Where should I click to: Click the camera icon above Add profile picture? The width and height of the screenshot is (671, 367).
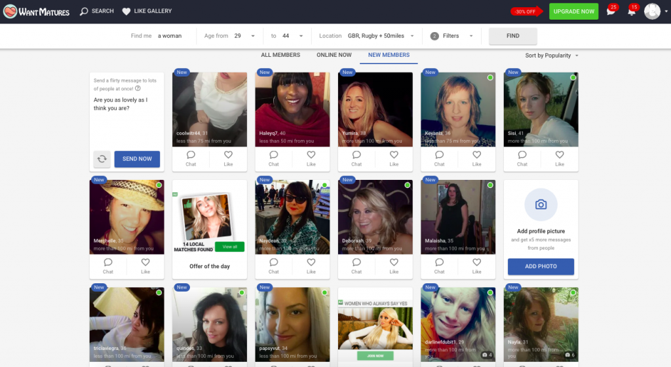point(541,205)
